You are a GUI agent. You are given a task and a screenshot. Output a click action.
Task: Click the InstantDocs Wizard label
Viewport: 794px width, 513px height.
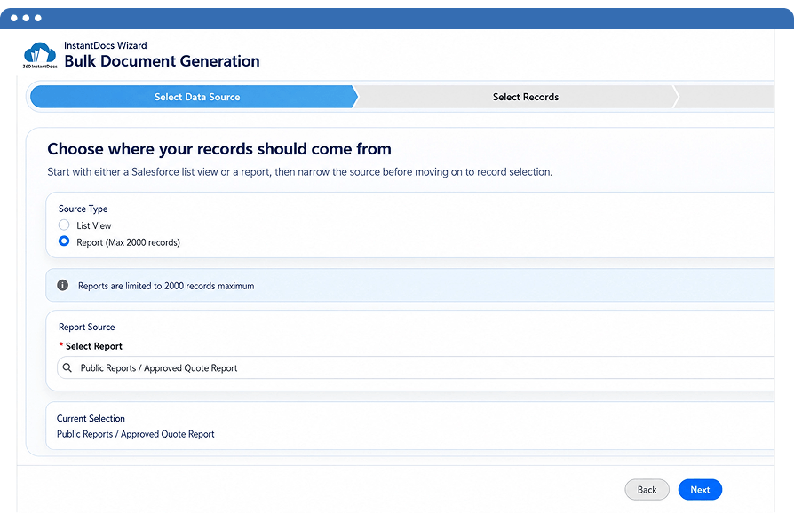[106, 45]
